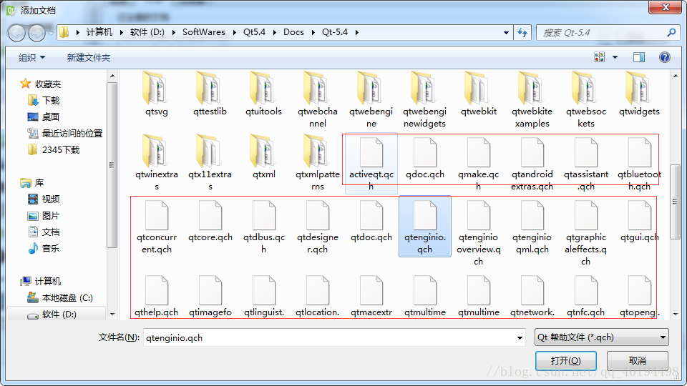The image size is (687, 386).
Task: Open the qtwidgets folder
Action: [x=639, y=94]
